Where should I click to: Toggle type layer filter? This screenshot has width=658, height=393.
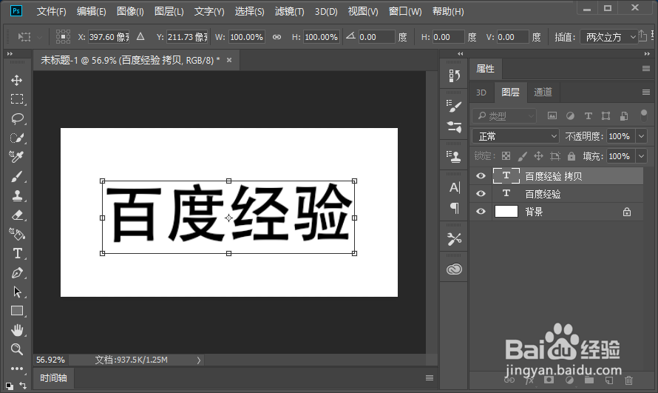pos(589,115)
